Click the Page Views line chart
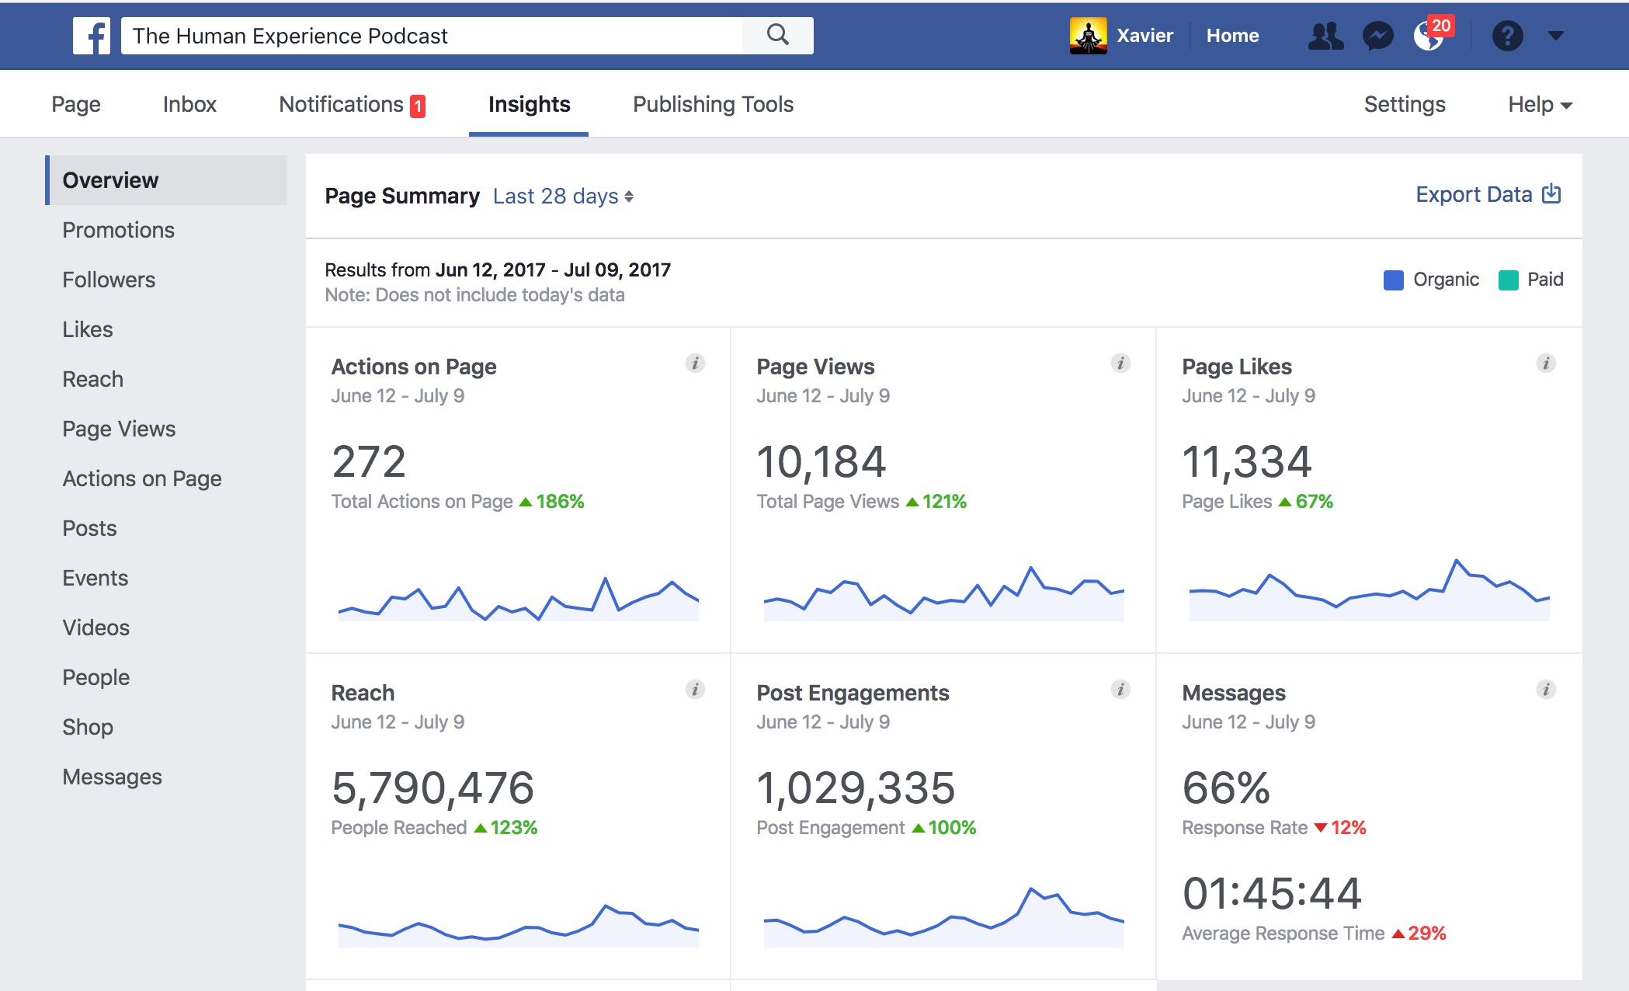Viewport: 1629px width, 991px height. (x=944, y=593)
